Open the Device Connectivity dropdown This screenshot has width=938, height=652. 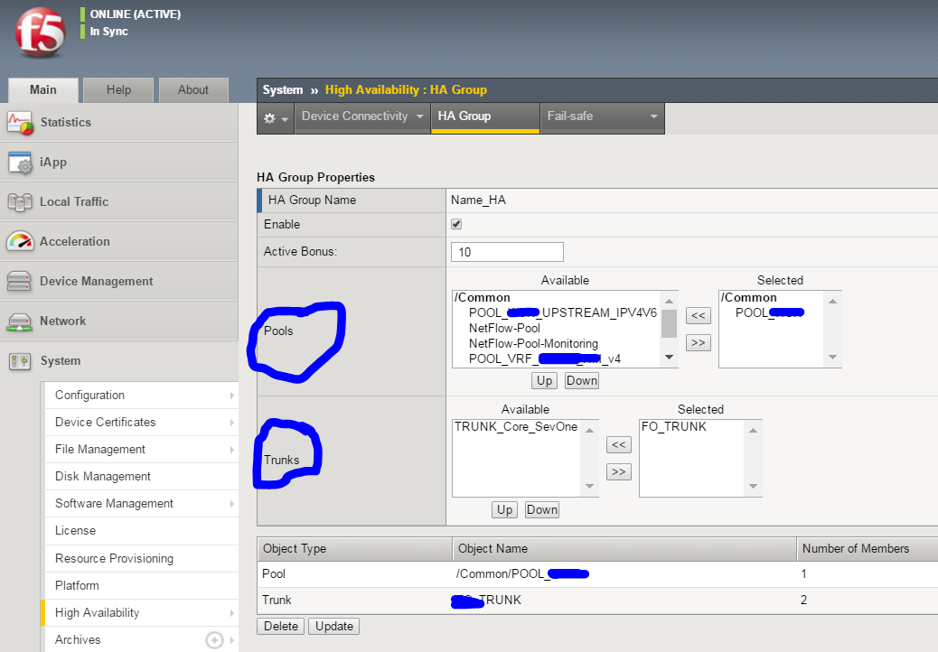(361, 116)
